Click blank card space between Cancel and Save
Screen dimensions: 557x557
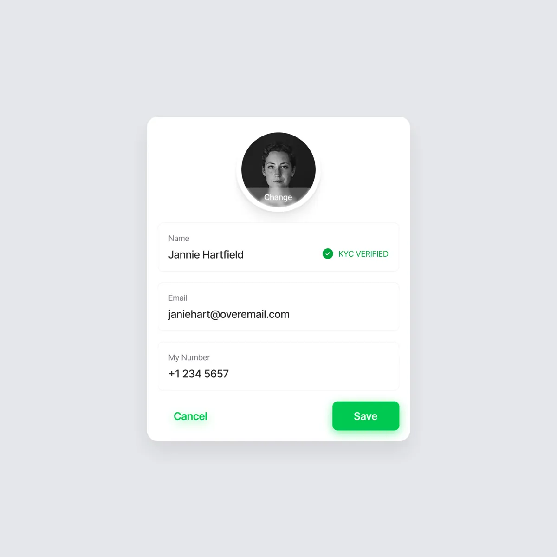269,416
